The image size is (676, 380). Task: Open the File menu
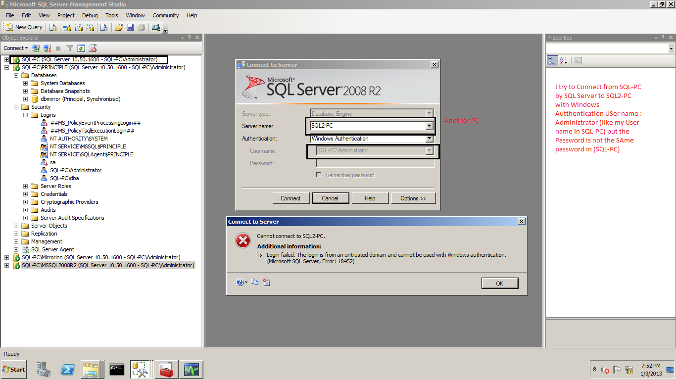(10, 15)
